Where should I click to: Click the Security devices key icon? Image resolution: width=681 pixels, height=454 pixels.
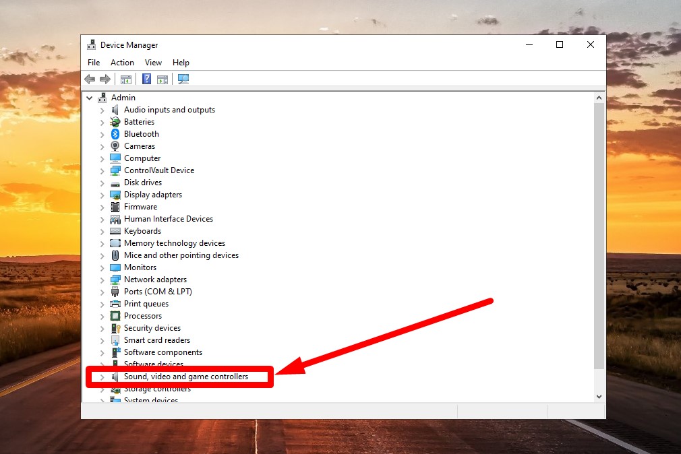coord(115,328)
